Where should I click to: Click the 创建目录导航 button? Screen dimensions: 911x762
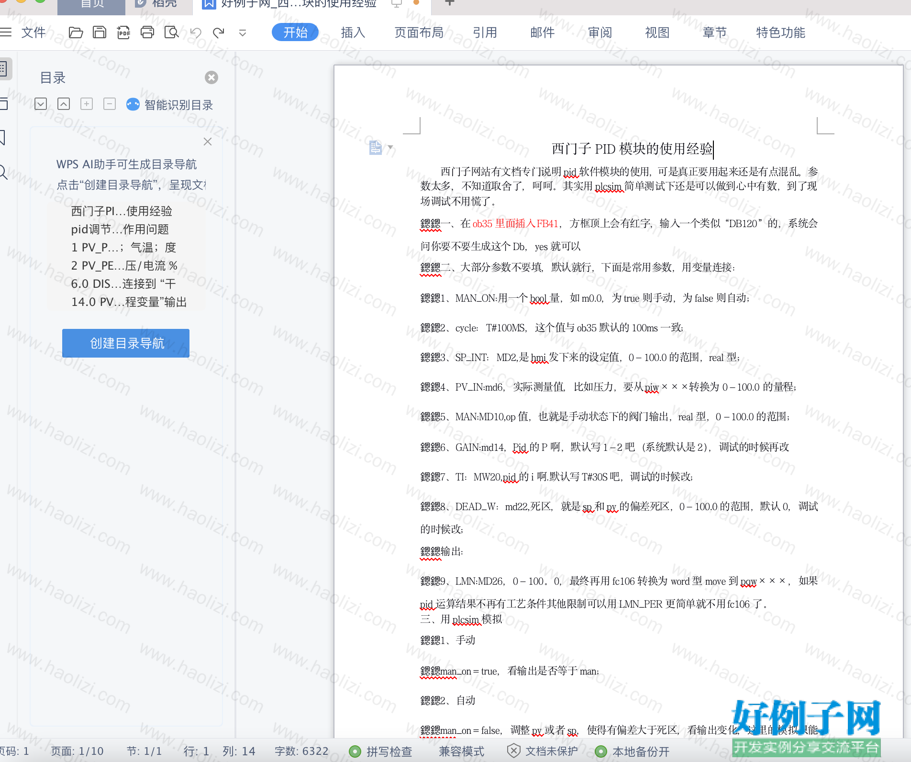(126, 343)
